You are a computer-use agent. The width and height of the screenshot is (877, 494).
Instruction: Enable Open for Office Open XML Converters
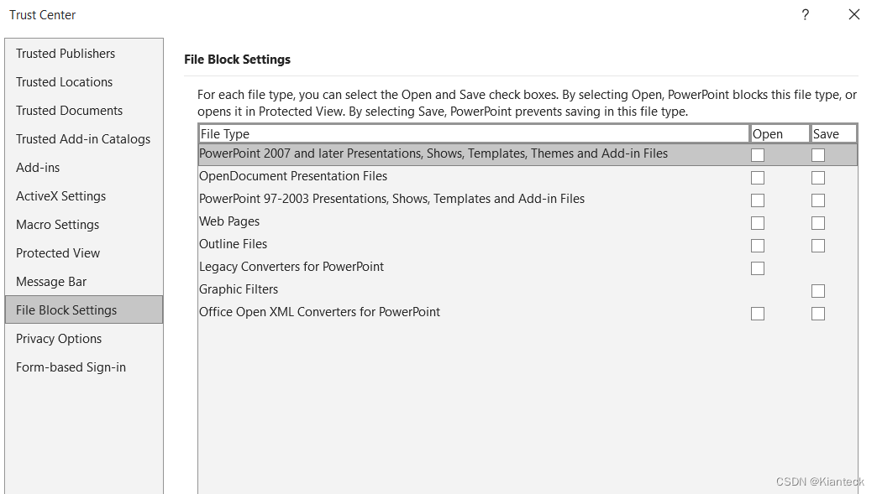758,313
